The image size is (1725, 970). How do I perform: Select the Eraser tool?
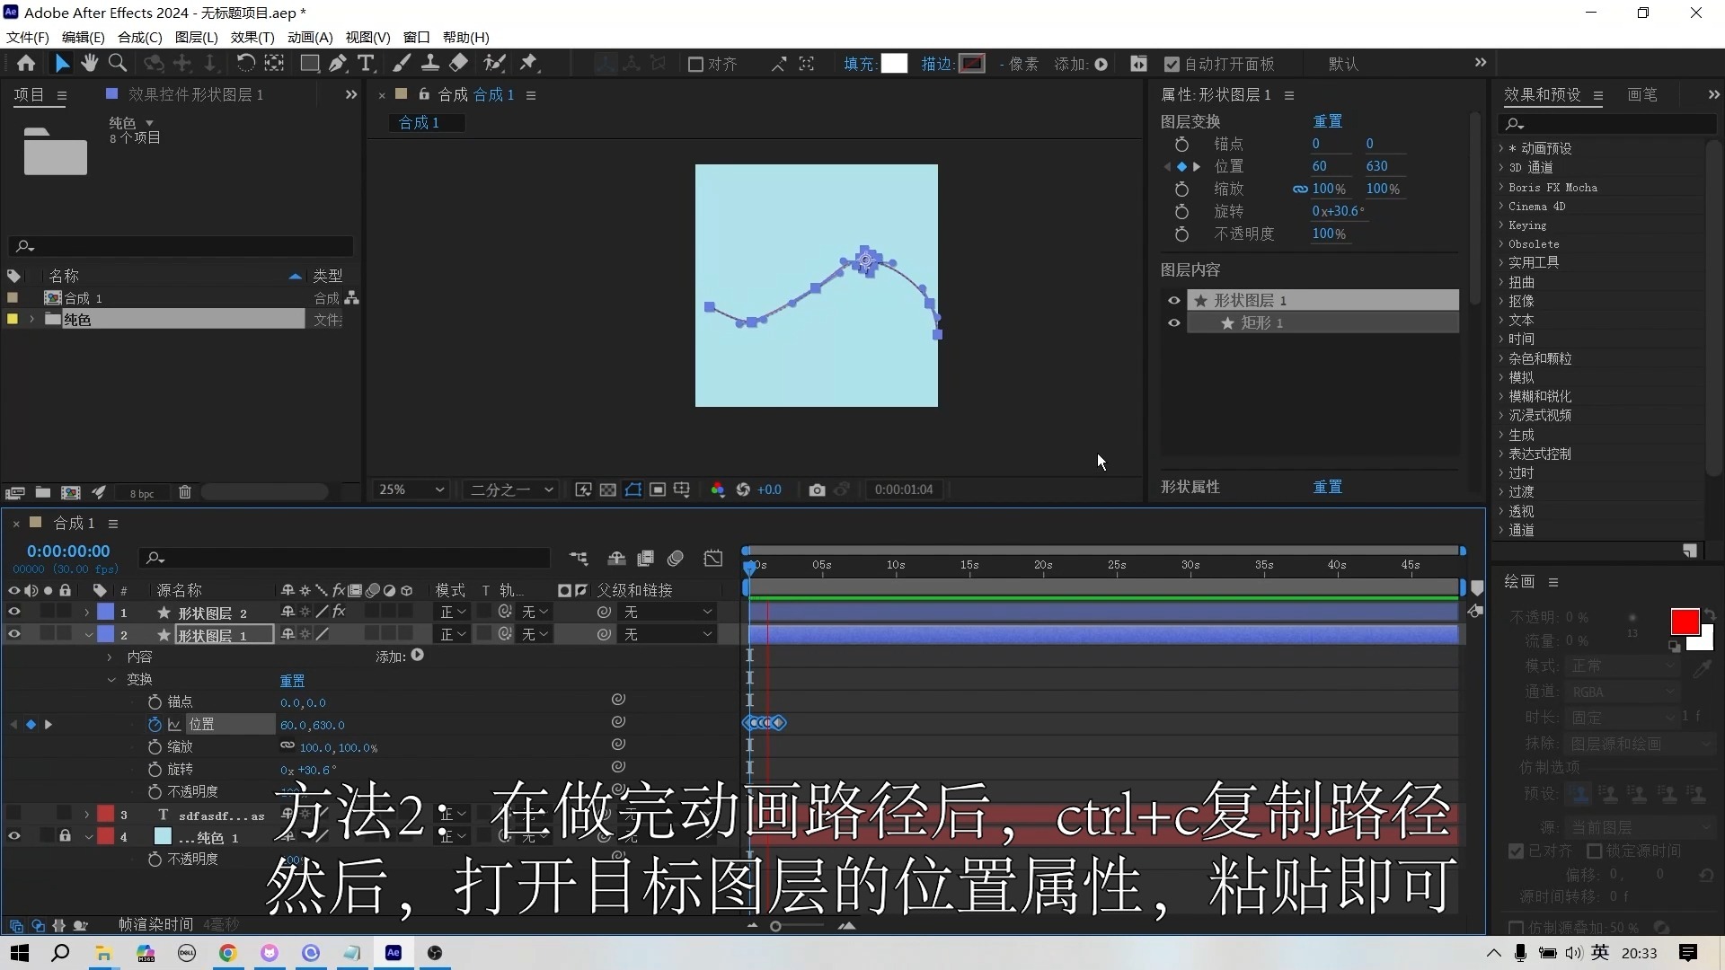(x=458, y=63)
